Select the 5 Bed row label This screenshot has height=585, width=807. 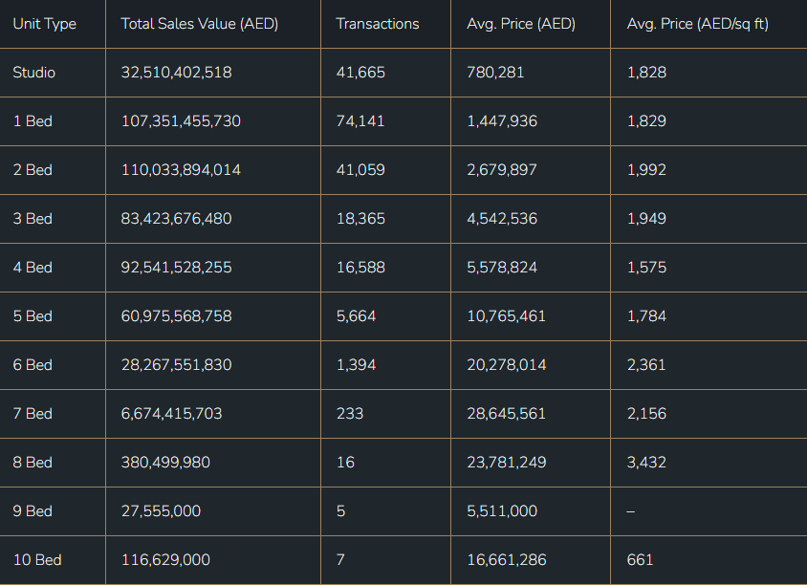(x=33, y=316)
